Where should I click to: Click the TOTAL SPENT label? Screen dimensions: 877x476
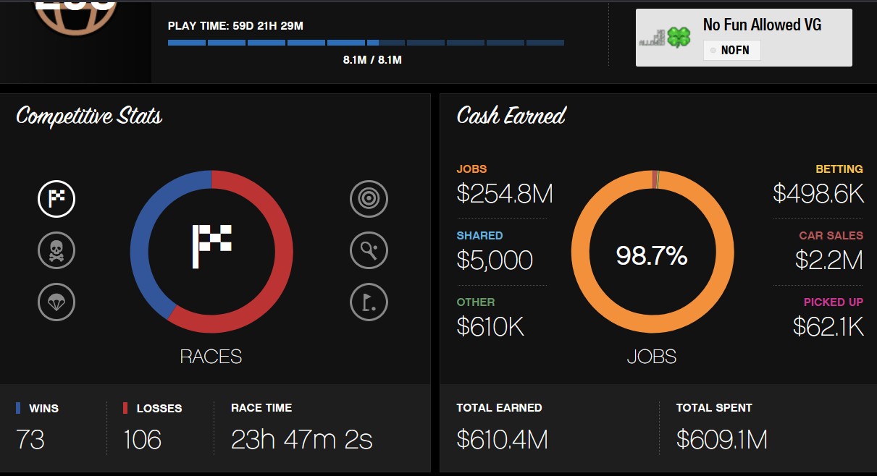714,408
